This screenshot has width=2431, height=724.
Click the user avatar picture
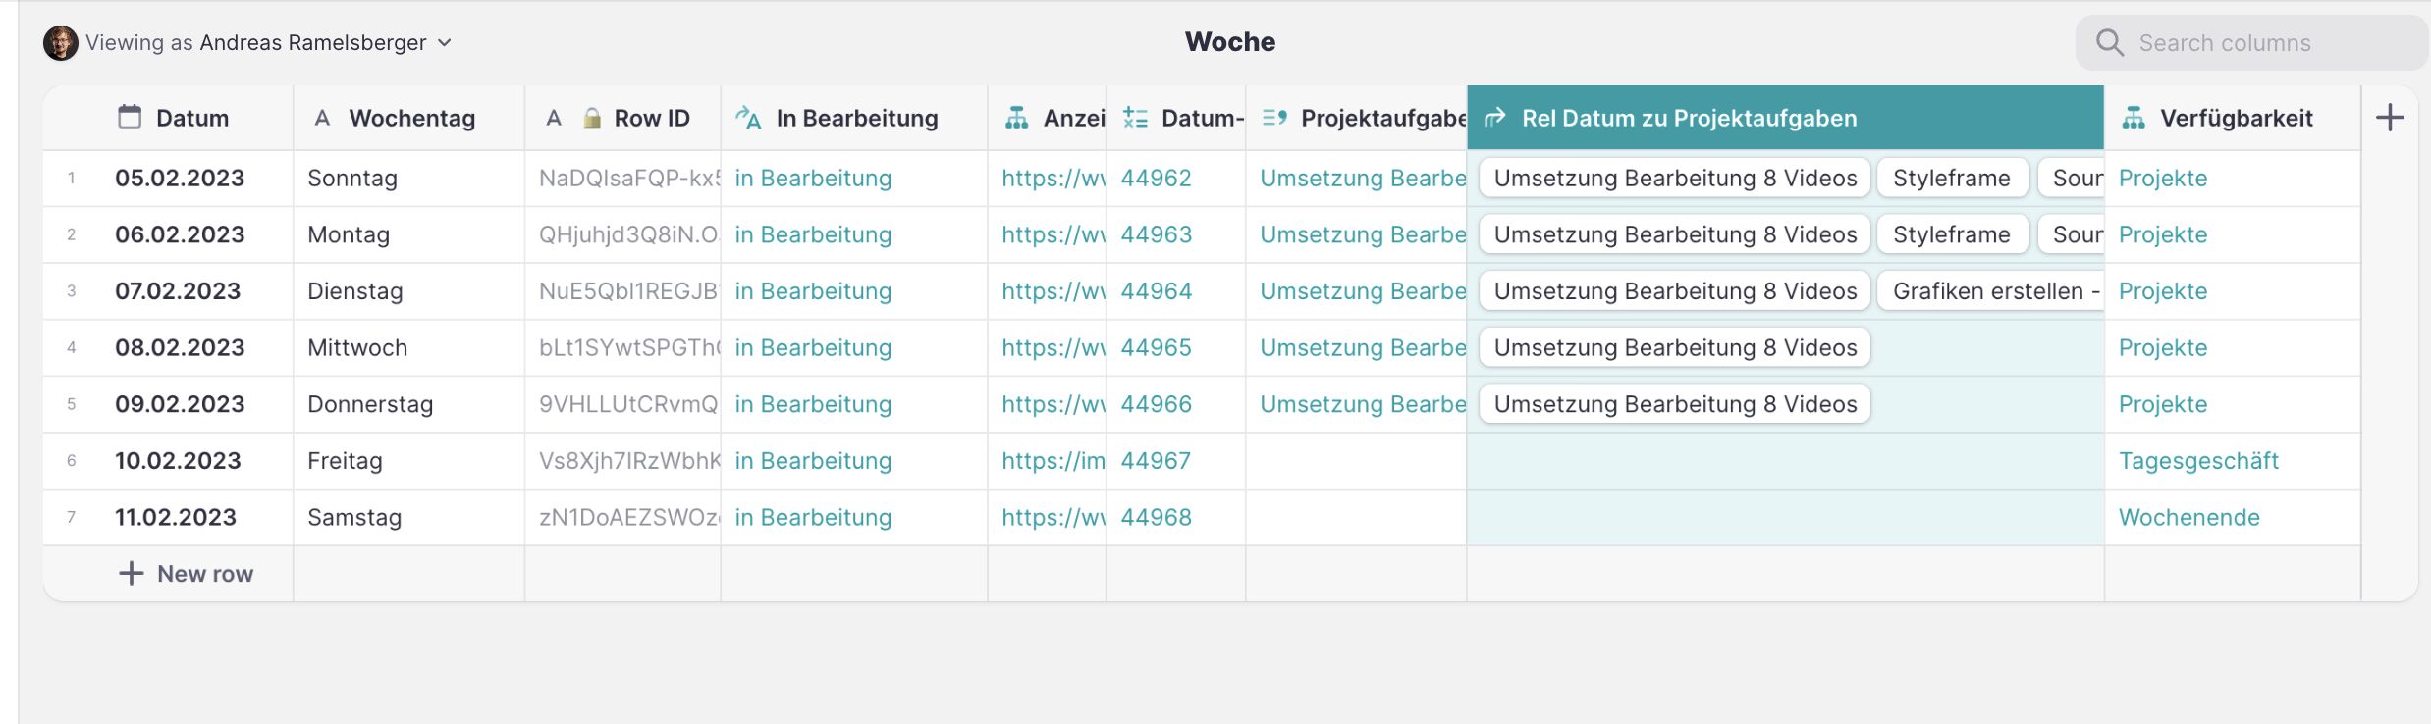point(61,43)
